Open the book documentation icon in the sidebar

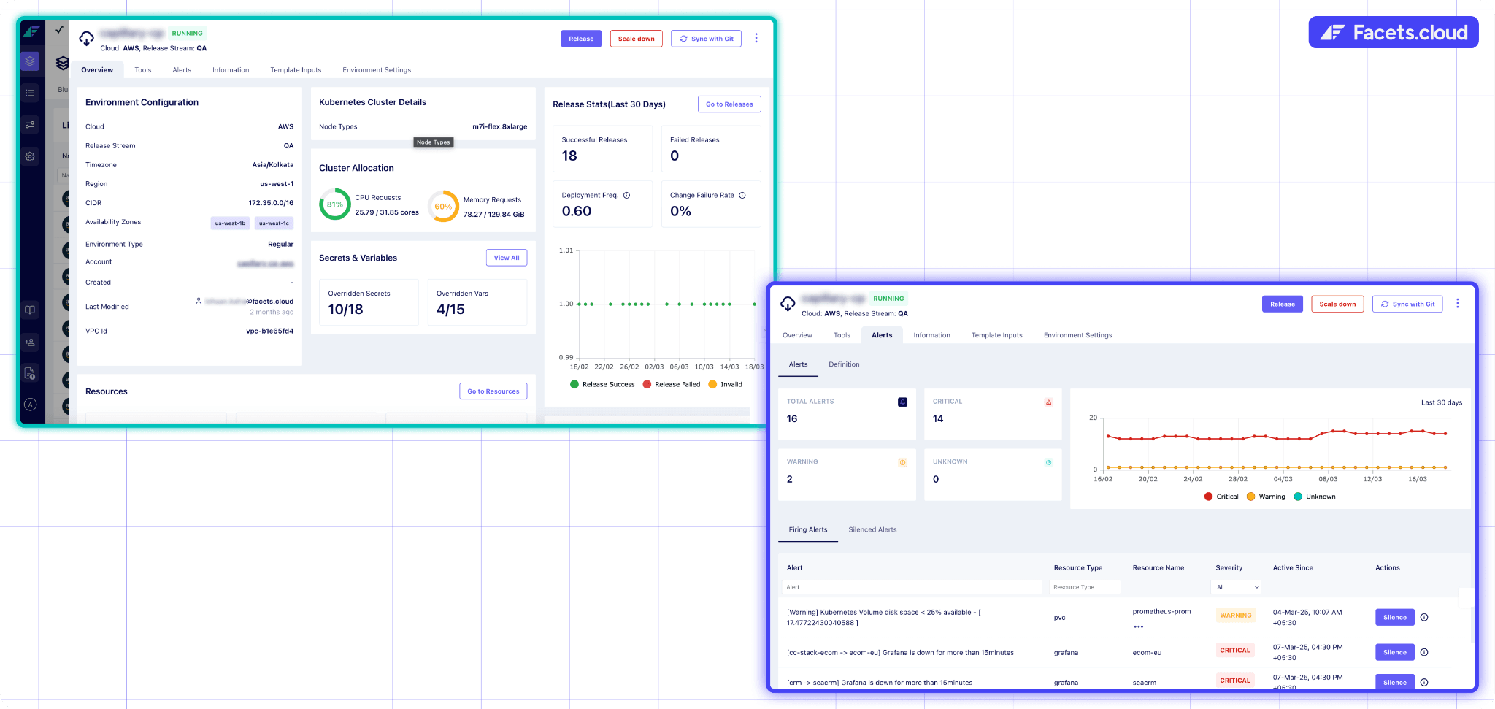click(x=30, y=310)
